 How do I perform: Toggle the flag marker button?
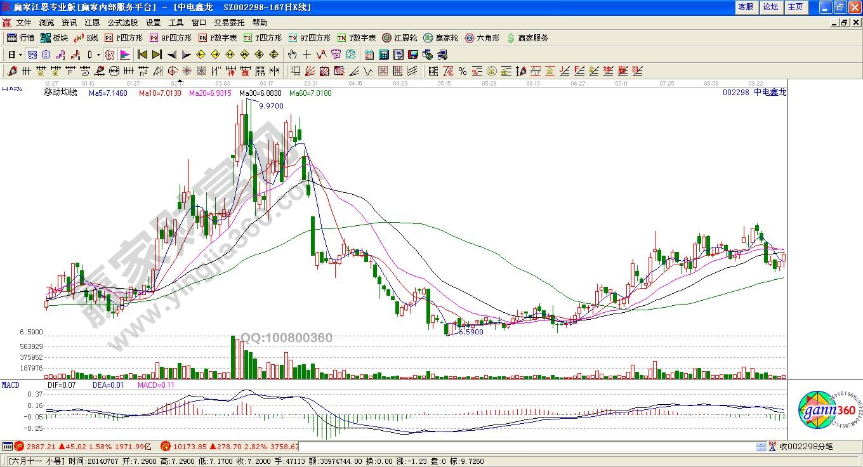tap(125, 55)
